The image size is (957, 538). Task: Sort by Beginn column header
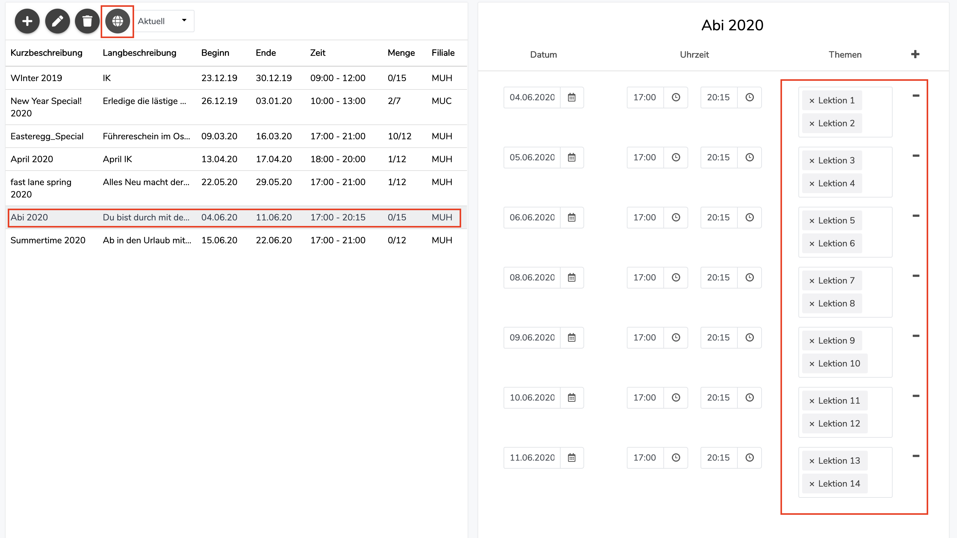click(x=215, y=53)
